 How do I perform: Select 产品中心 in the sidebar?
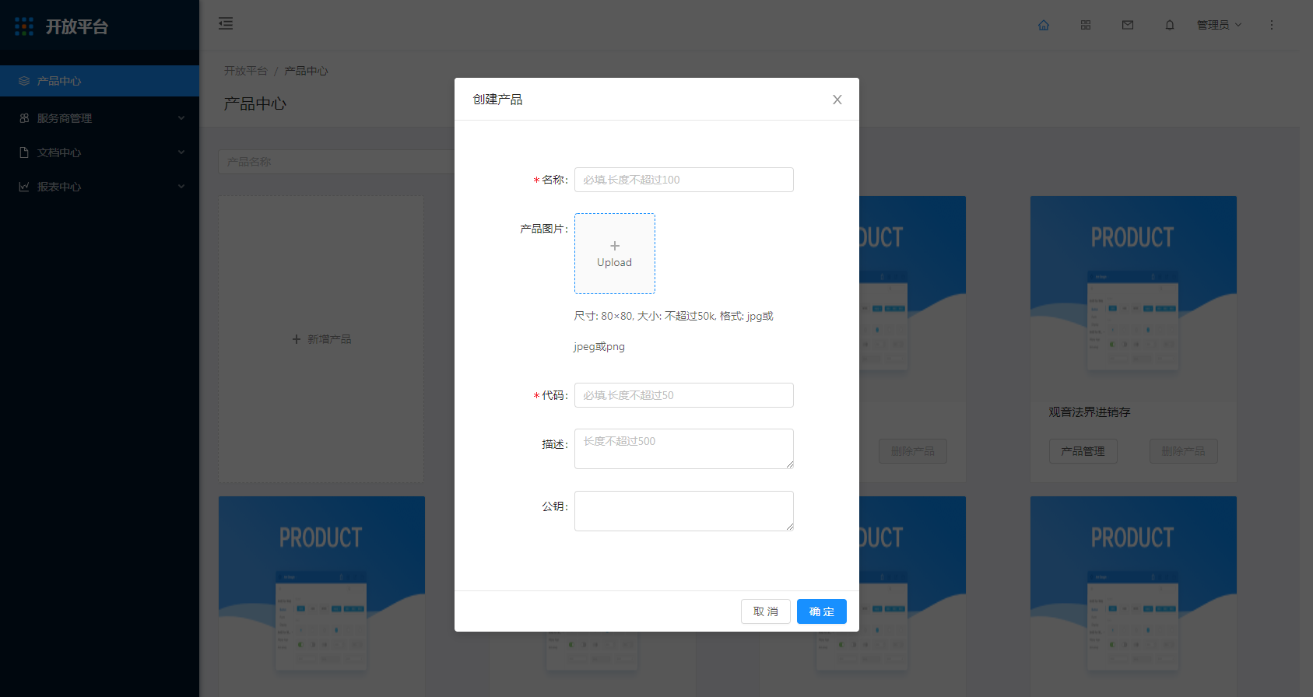point(100,81)
